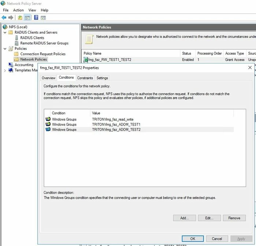
Task: Select Network Policies in the tree
Action: pyautogui.click(x=33, y=59)
